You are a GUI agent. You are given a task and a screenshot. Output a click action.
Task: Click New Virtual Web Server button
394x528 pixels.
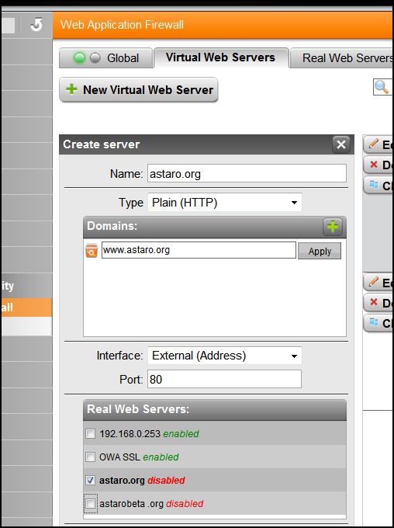(x=139, y=90)
